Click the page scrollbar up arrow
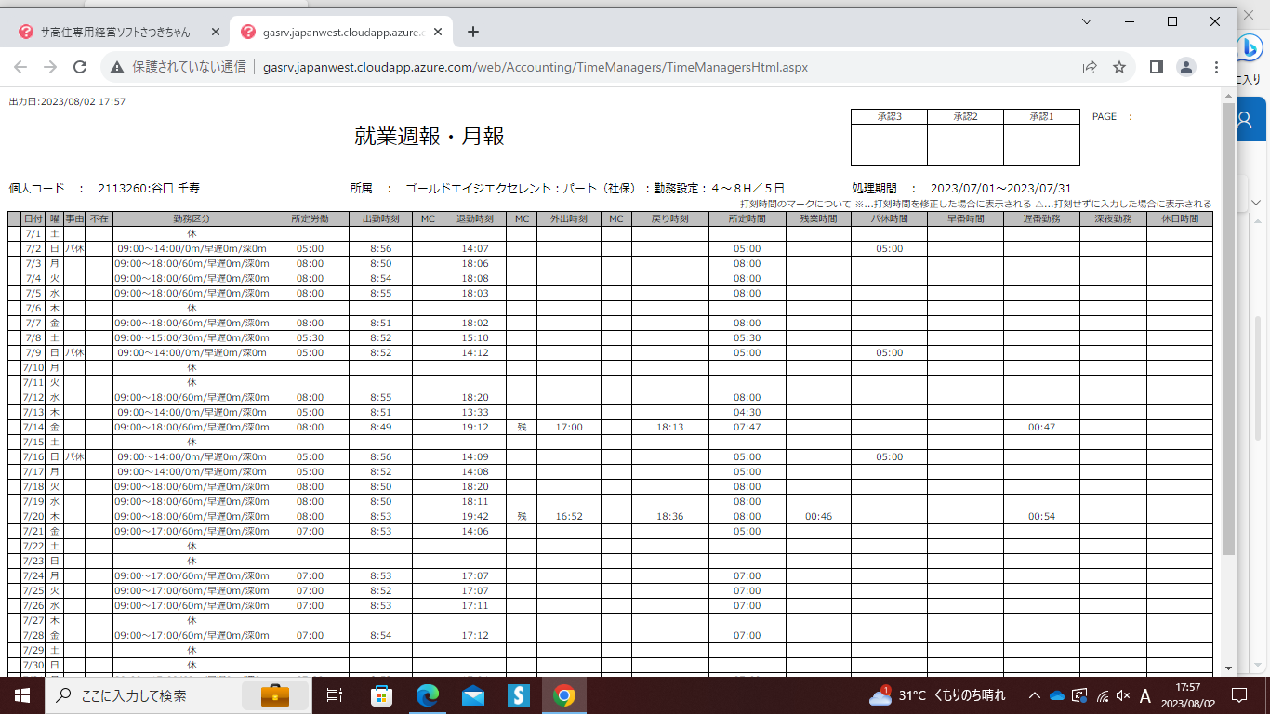1270x714 pixels. click(1229, 96)
